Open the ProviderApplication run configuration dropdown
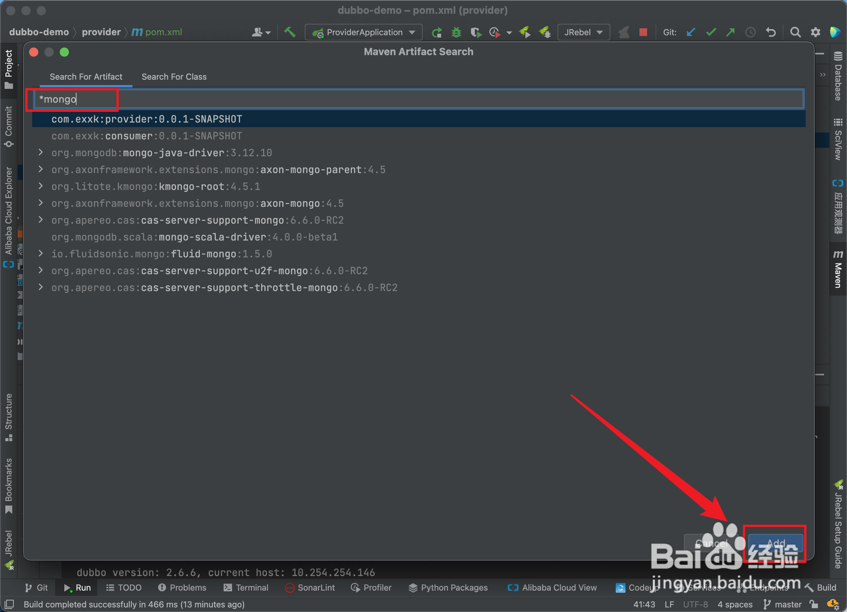This screenshot has width=847, height=612. 364,33
